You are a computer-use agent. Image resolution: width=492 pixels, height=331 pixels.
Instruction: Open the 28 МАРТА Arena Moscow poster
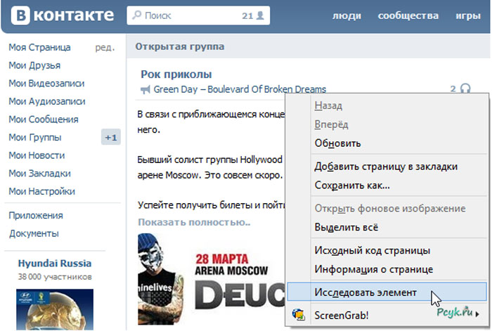212,278
